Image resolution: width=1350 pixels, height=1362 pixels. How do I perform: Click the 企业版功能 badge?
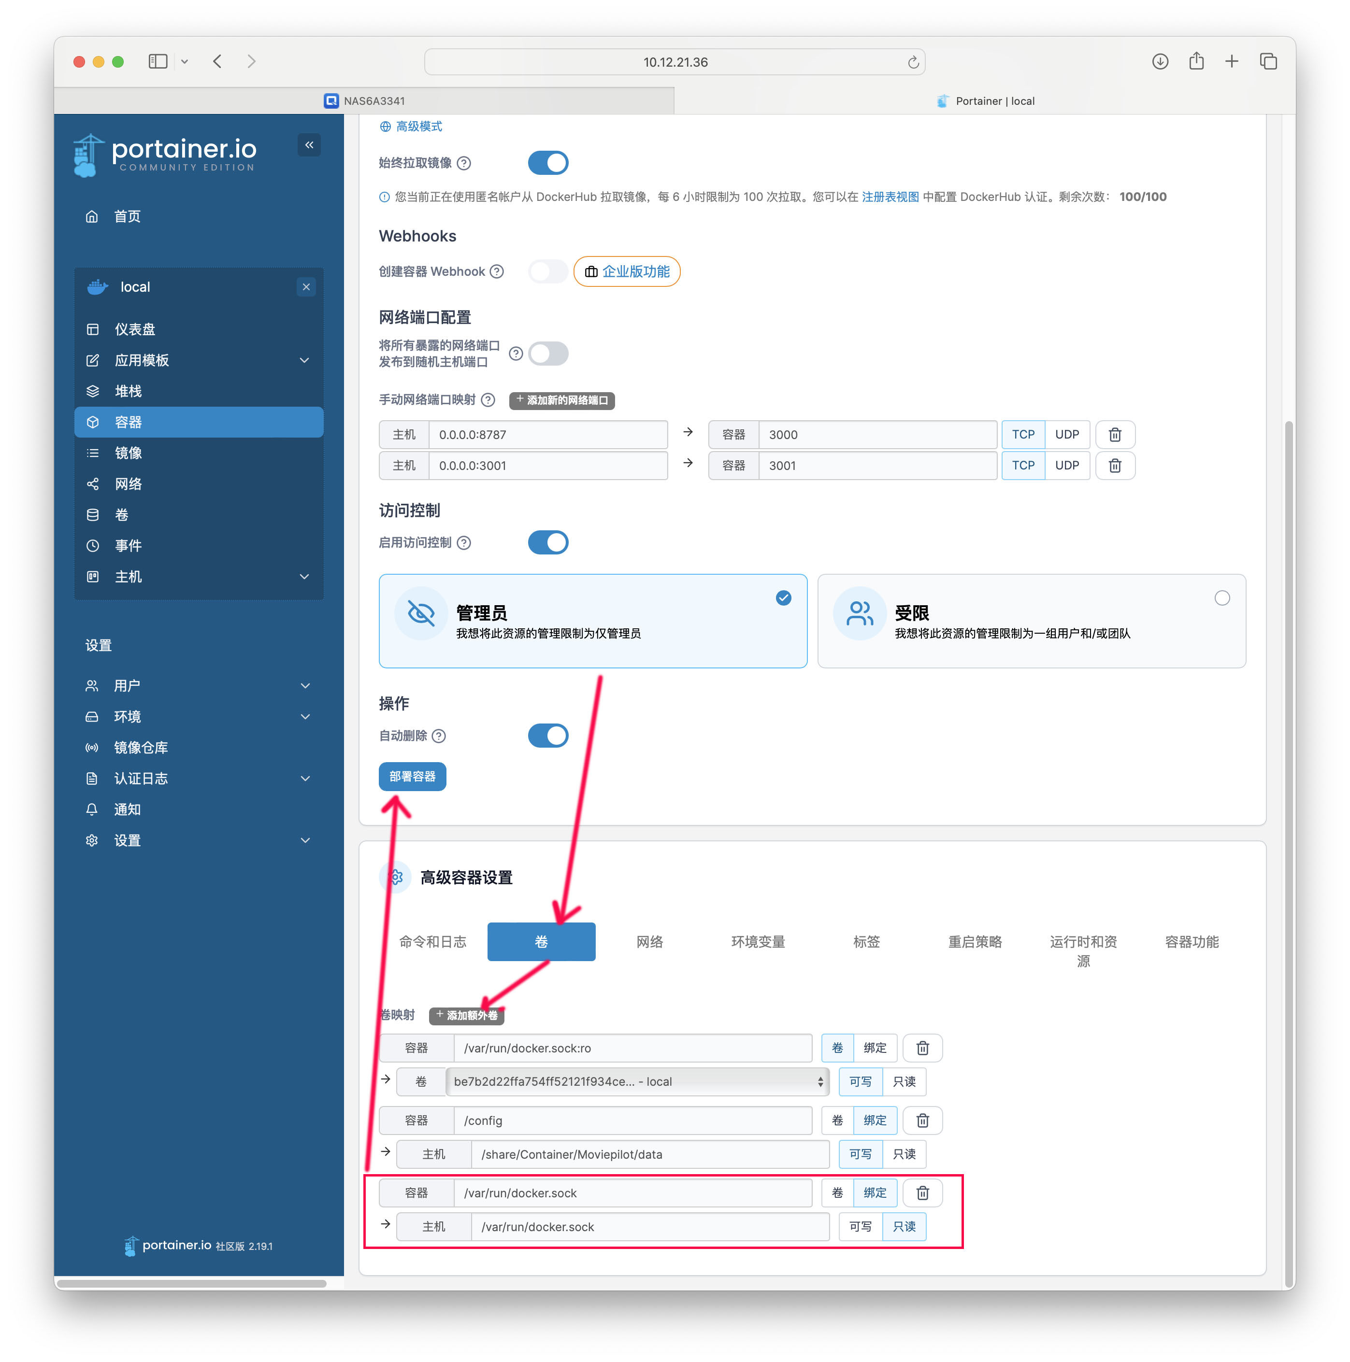(x=627, y=271)
